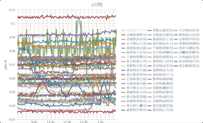Click the (日間) chart title
Viewport: 203px width, 123px height.
coord(97,5)
